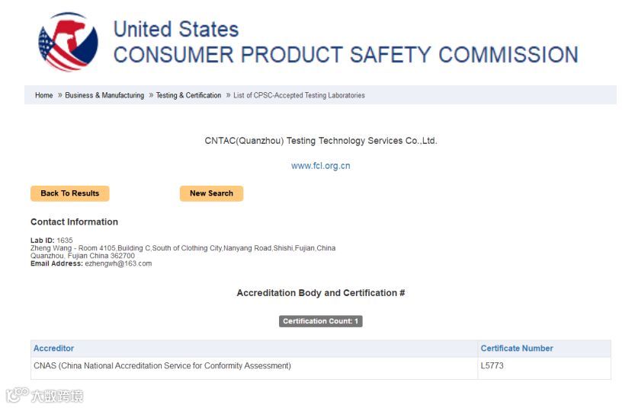This screenshot has width=635, height=408.
Task: Click the CNTAC(Quanzhou) lab name heading
Action: click(x=320, y=141)
